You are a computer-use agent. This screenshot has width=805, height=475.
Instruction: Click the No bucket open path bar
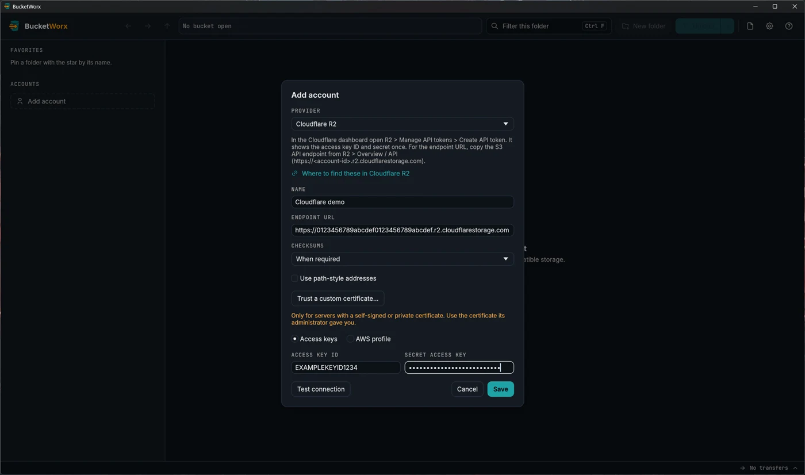pyautogui.click(x=330, y=26)
